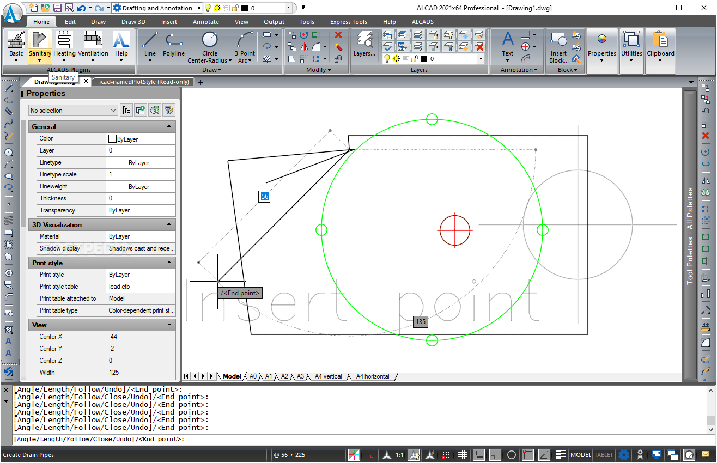Open the layer list dropdown in Layers panel
Viewport: 717px width, 463px height.
point(481,58)
